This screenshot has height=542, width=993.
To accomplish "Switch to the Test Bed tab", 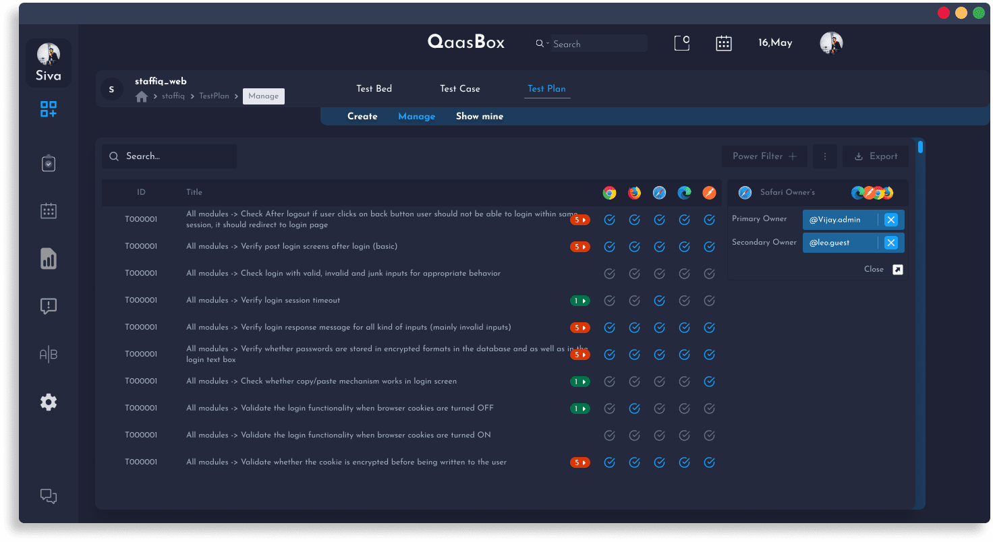I will pyautogui.click(x=374, y=88).
